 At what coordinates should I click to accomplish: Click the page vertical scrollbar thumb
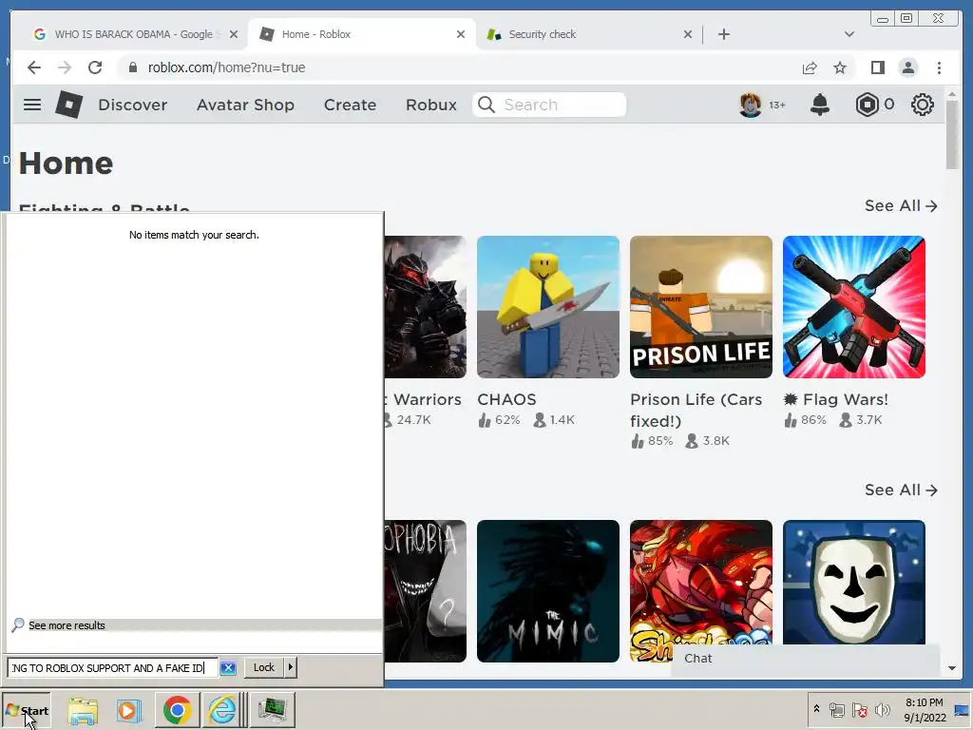pos(952,136)
